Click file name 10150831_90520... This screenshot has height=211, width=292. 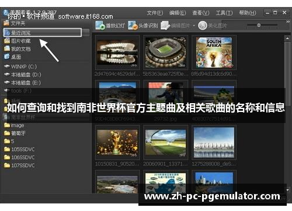[x=117, y=164]
